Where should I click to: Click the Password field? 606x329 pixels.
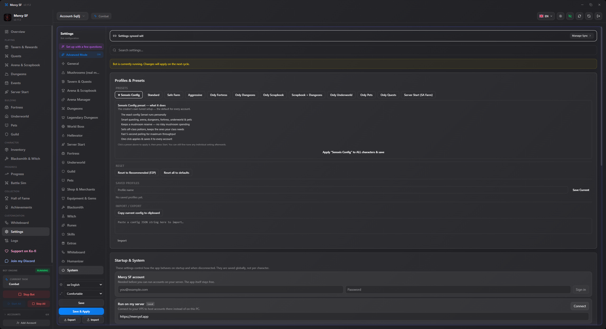pyautogui.click(x=458, y=290)
